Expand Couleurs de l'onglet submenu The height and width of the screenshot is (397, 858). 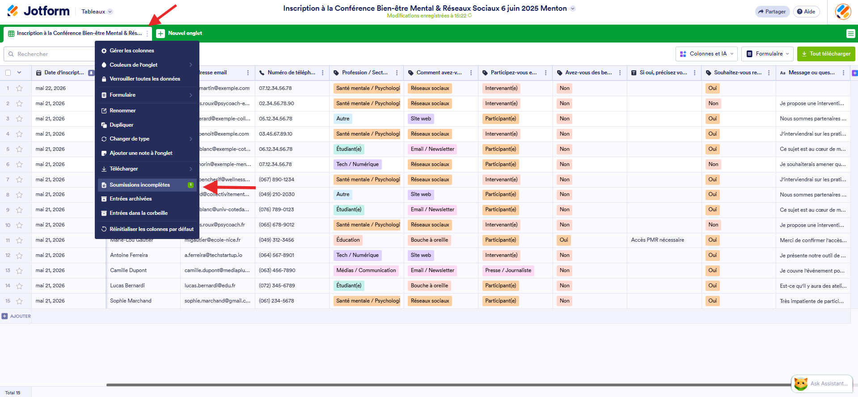click(x=148, y=65)
